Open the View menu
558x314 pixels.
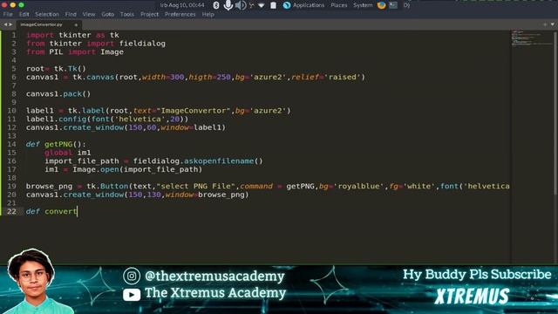point(89,14)
